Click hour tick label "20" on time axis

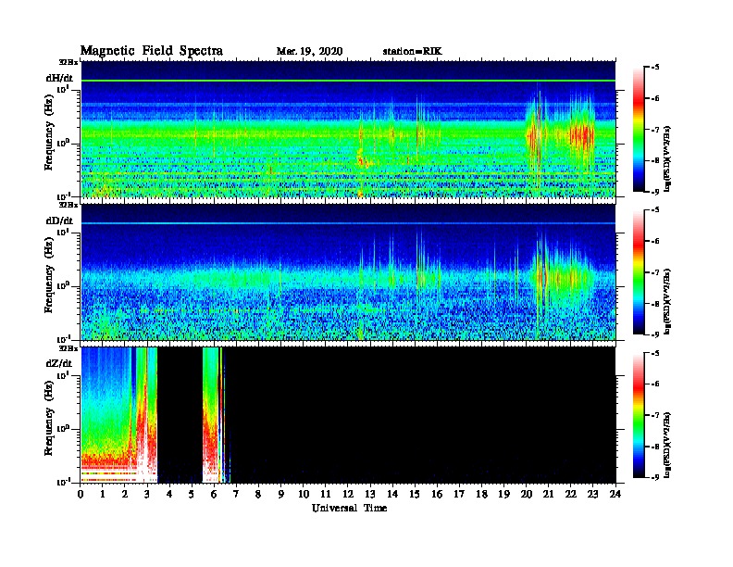click(526, 494)
